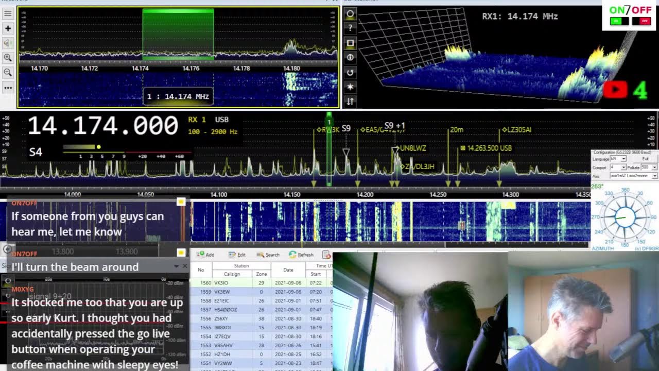Toggle the speaker audio icon
Viewport: 659px width, 371px height.
8,43
